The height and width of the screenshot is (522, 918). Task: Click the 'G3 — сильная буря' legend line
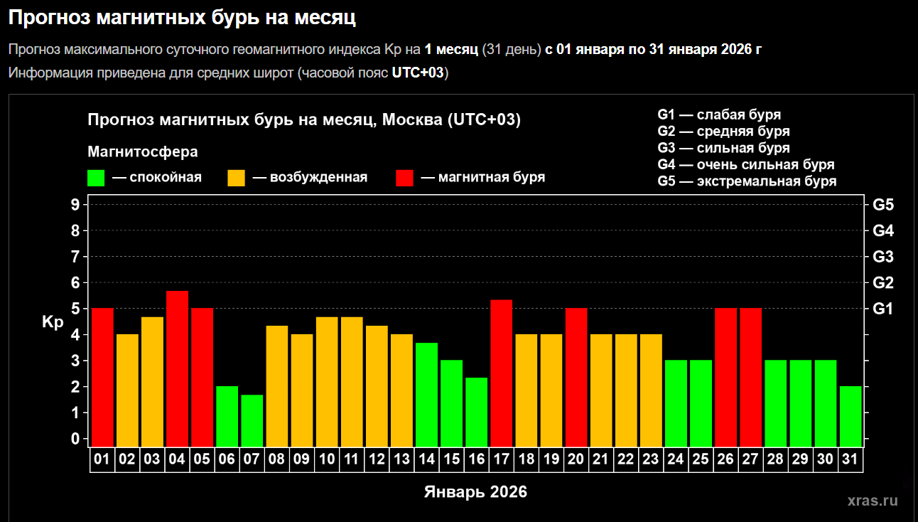[723, 148]
